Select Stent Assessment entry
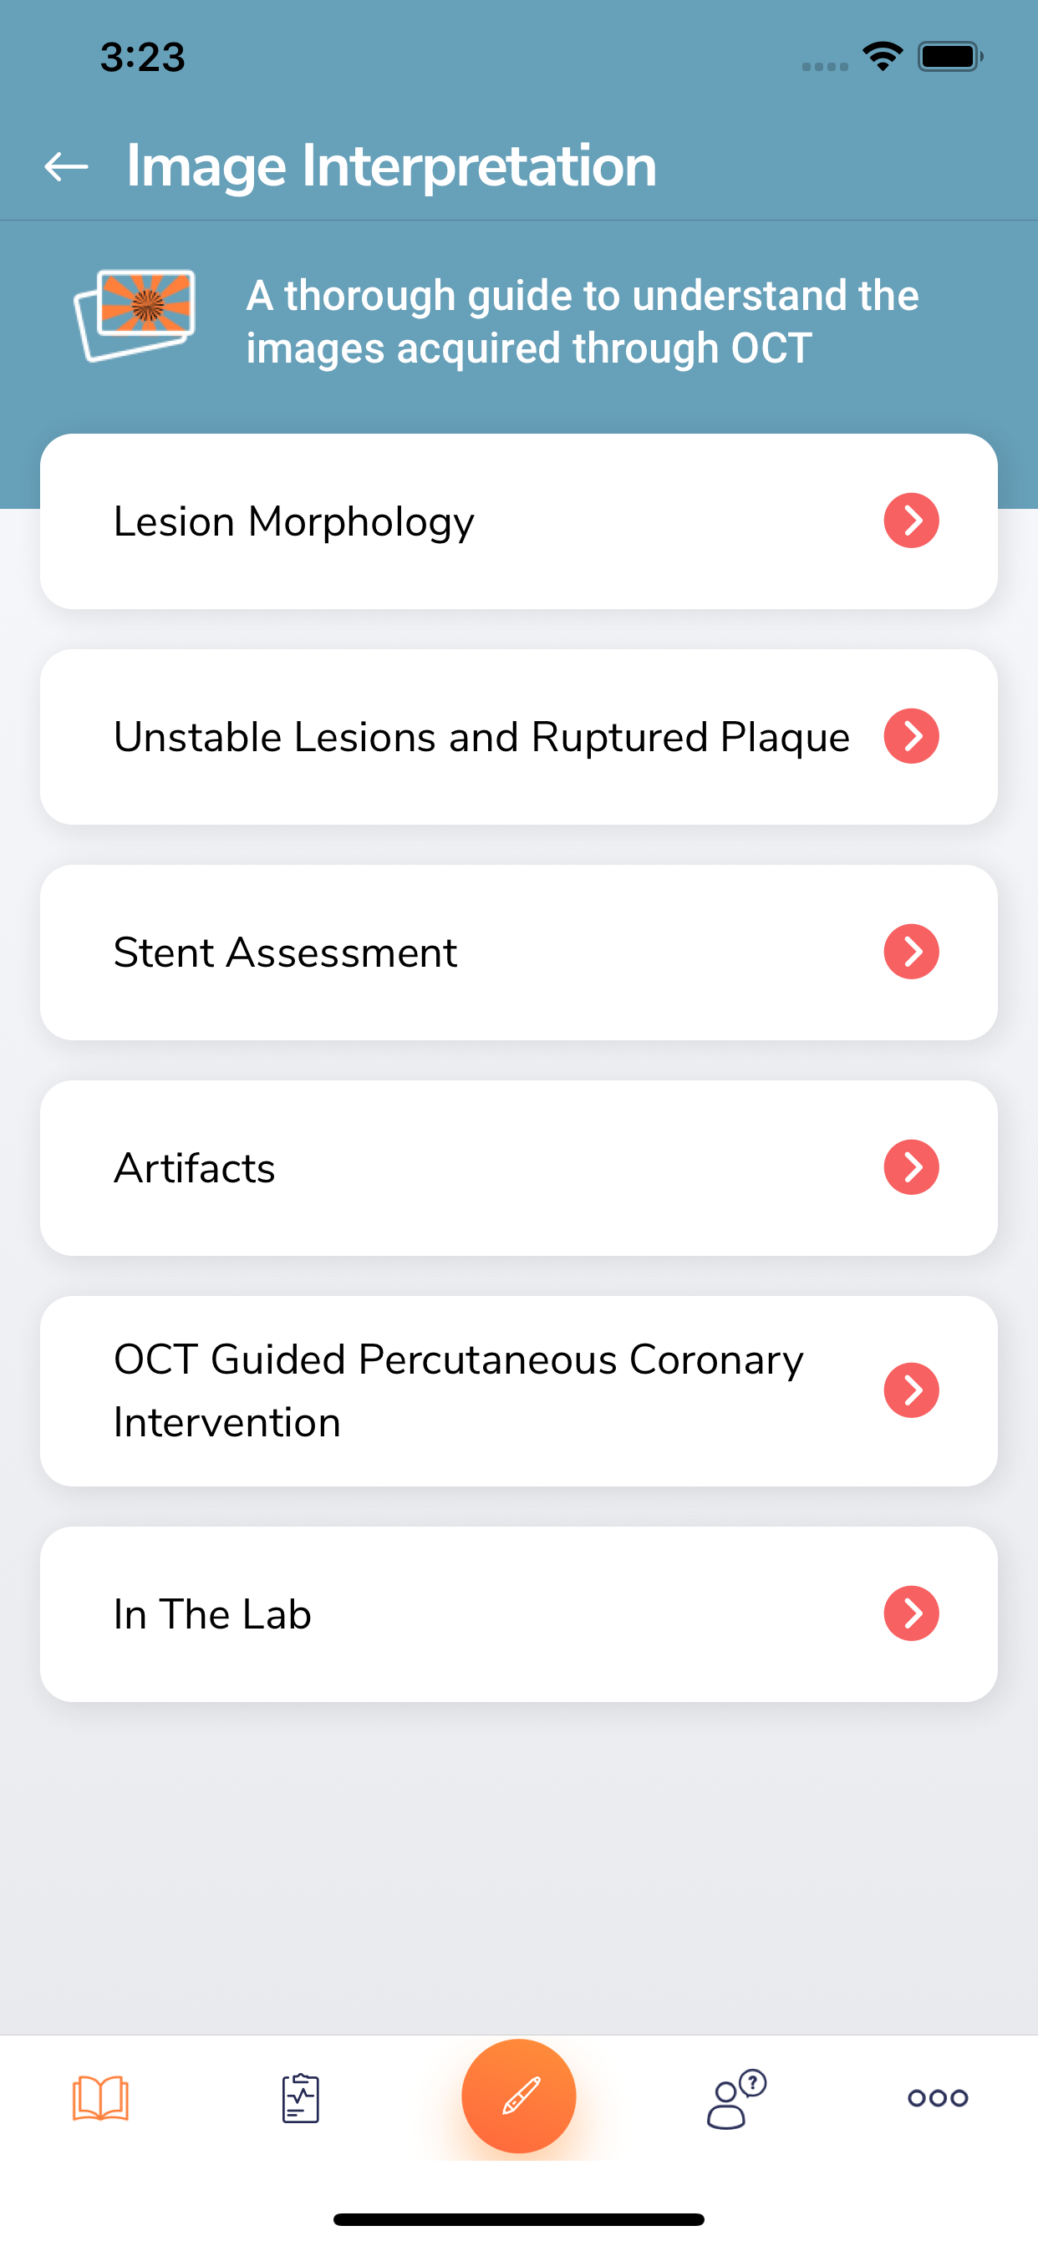This screenshot has height=2246, width=1038. 519,952
